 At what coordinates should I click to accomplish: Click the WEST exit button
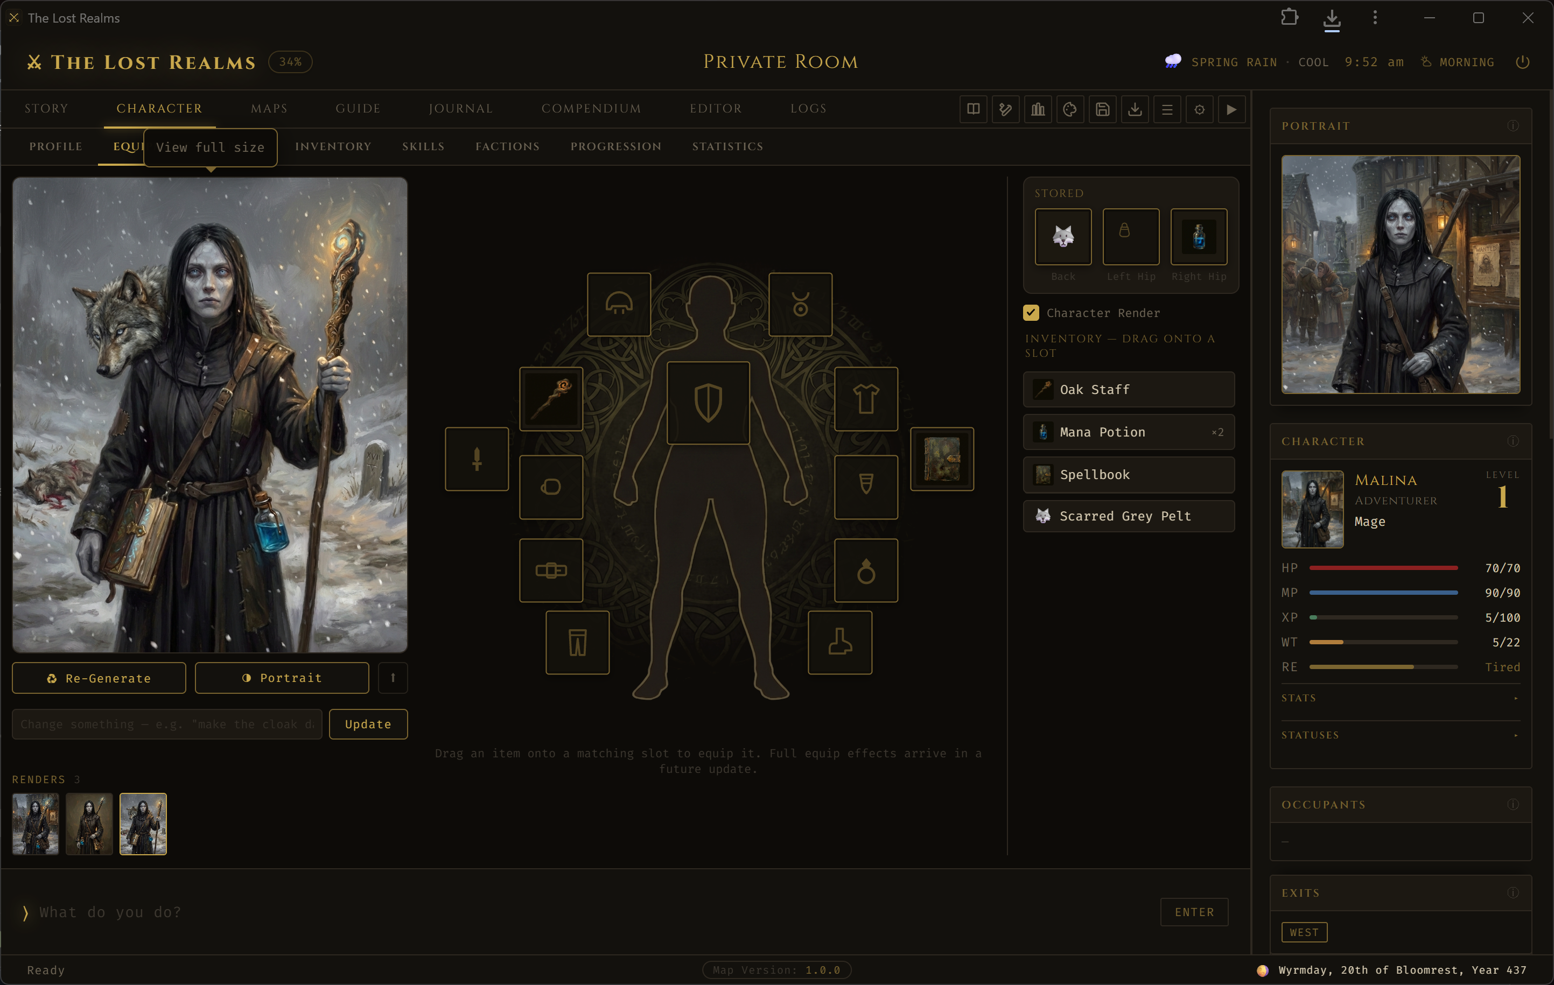coord(1304,932)
